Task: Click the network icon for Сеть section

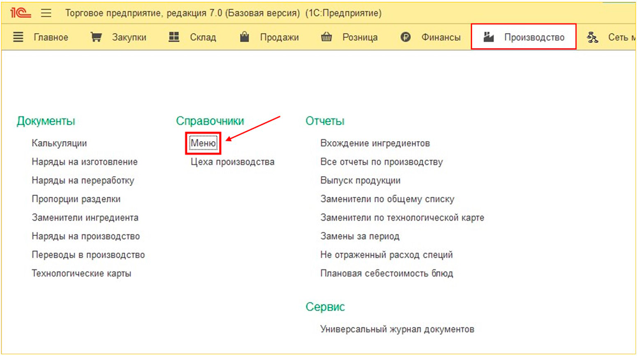Action: (x=592, y=38)
